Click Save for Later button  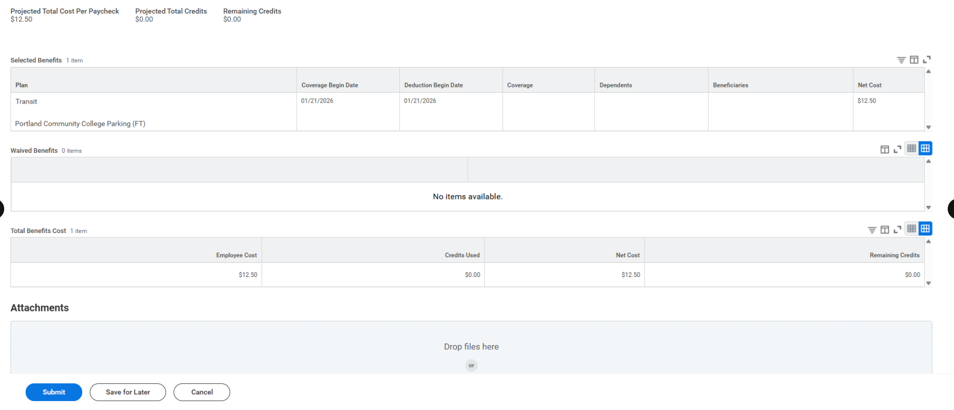coord(128,392)
